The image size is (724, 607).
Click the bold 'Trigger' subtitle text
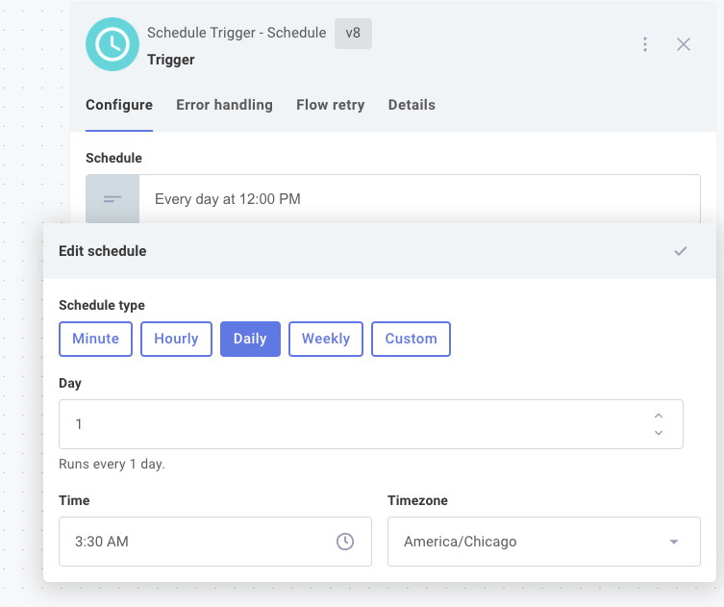(x=171, y=60)
